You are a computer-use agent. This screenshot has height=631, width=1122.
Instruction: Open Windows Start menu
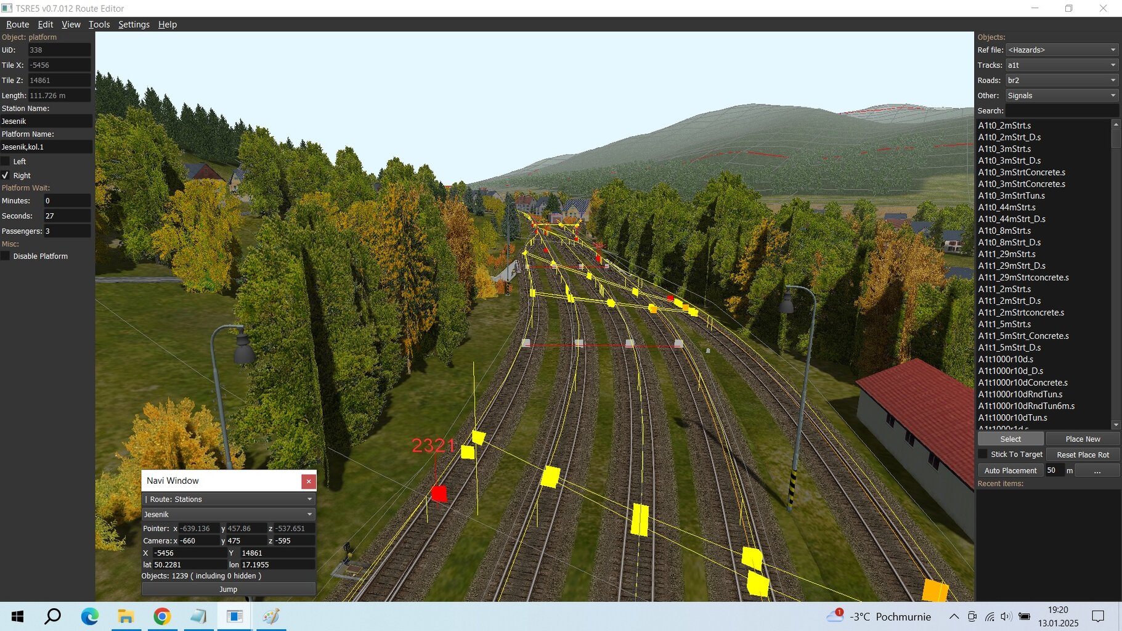click(x=17, y=616)
